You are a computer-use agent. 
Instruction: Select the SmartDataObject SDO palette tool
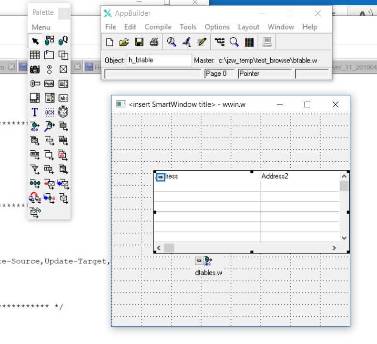coord(35,126)
